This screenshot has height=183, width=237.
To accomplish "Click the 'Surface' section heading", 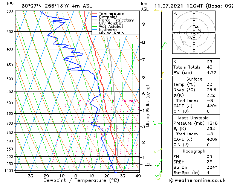I will coord(194,79).
